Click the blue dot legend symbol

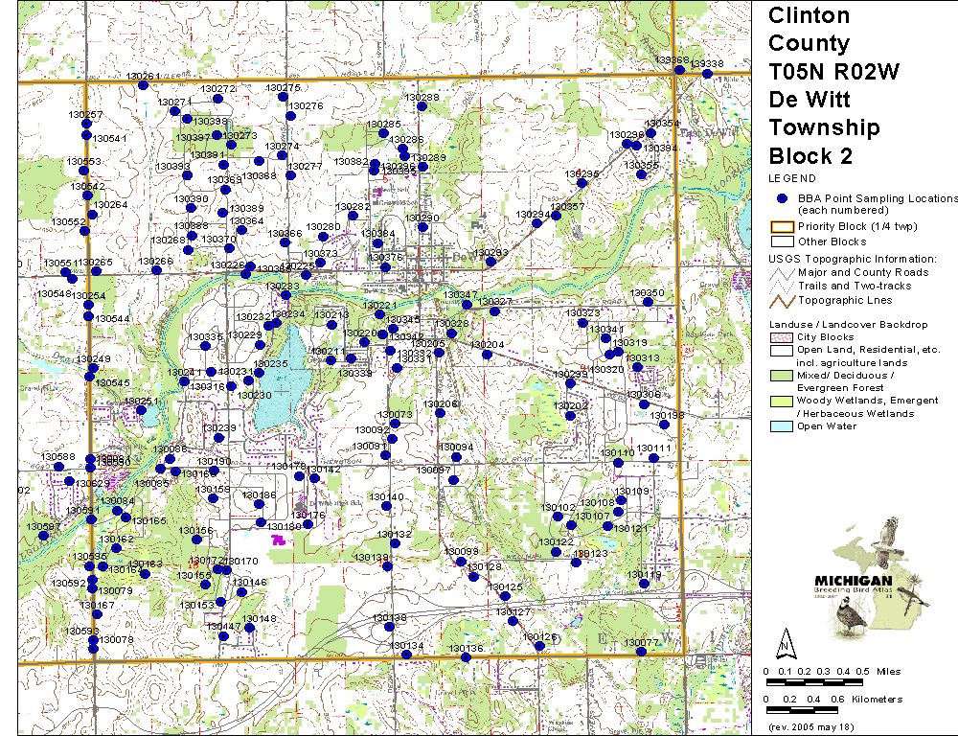[782, 198]
